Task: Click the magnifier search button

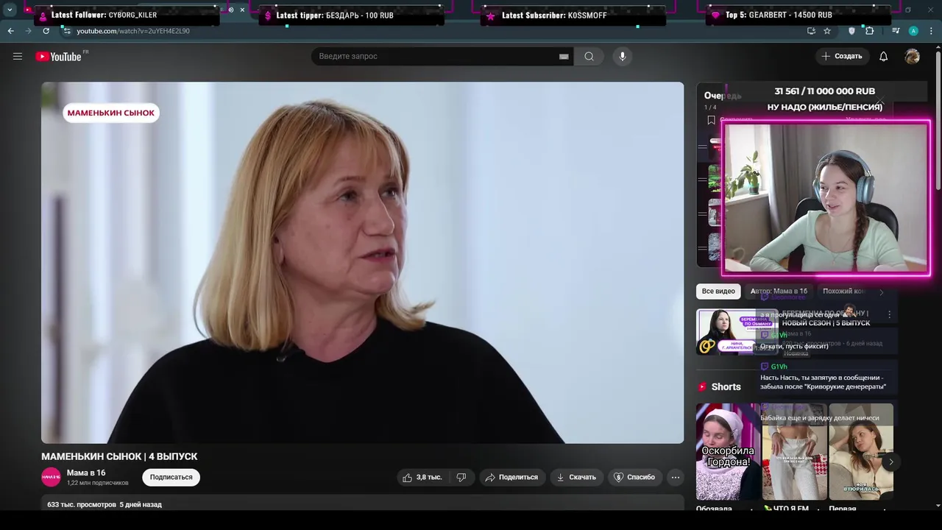Action: point(589,56)
